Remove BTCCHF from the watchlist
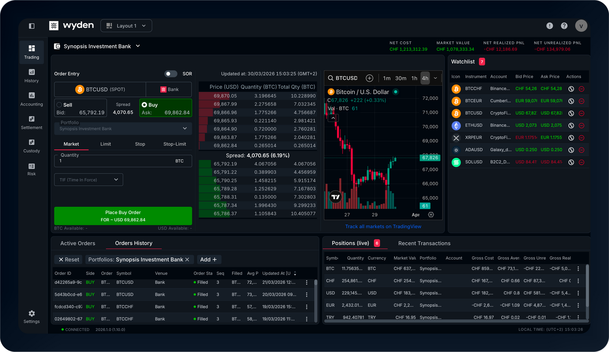Image resolution: width=609 pixels, height=352 pixels. (x=582, y=89)
